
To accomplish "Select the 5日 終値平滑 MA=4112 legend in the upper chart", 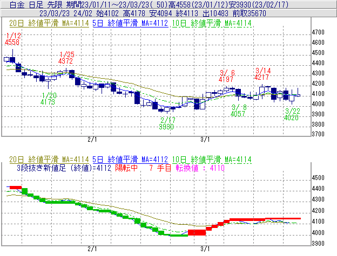I will click(x=130, y=23).
